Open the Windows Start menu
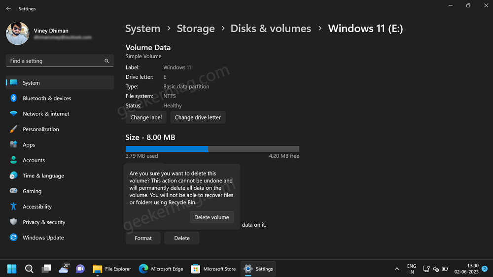This screenshot has height=277, width=493. pos(12,269)
